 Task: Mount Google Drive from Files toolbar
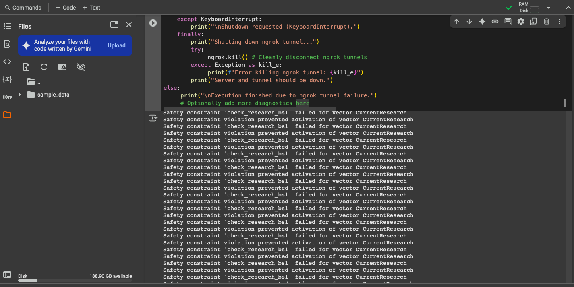[x=62, y=67]
